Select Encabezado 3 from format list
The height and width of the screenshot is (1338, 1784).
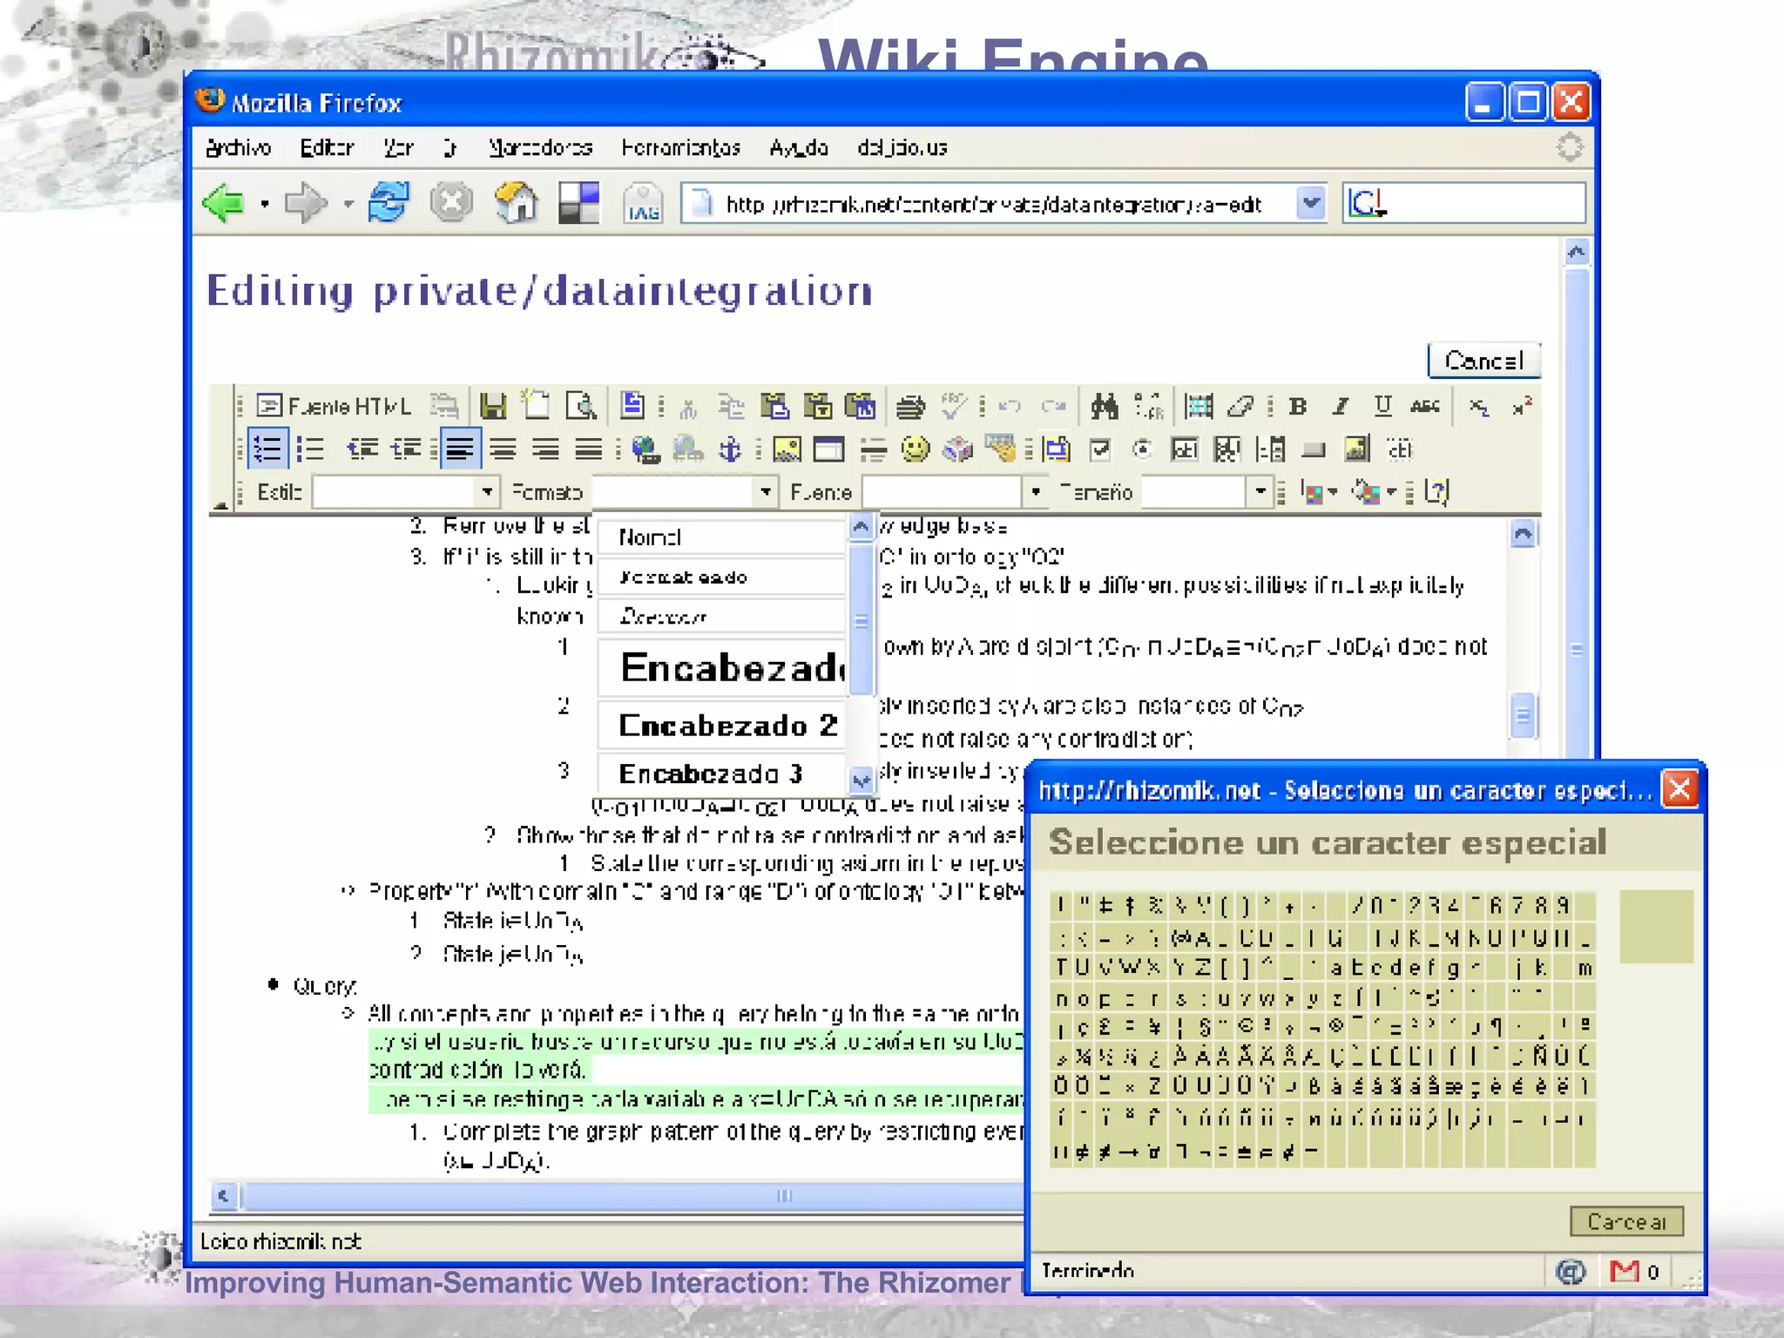click(721, 774)
